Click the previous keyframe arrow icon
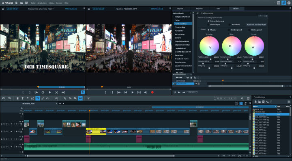 point(177,78)
